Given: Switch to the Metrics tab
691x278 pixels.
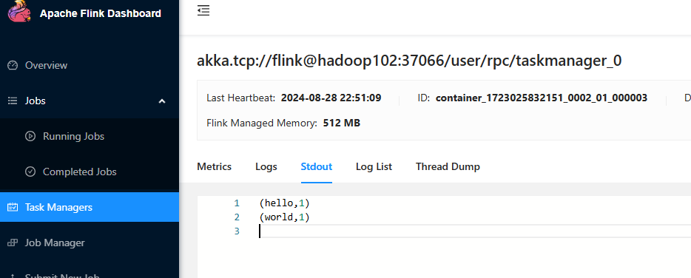Looking at the screenshot, I should 214,166.
